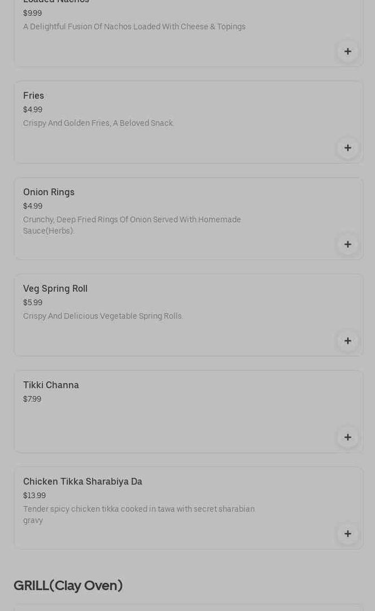Screen dimensions: 375x611
Task: Open Chicken Tikka Sharabiya Da title
Action: click(x=82, y=482)
